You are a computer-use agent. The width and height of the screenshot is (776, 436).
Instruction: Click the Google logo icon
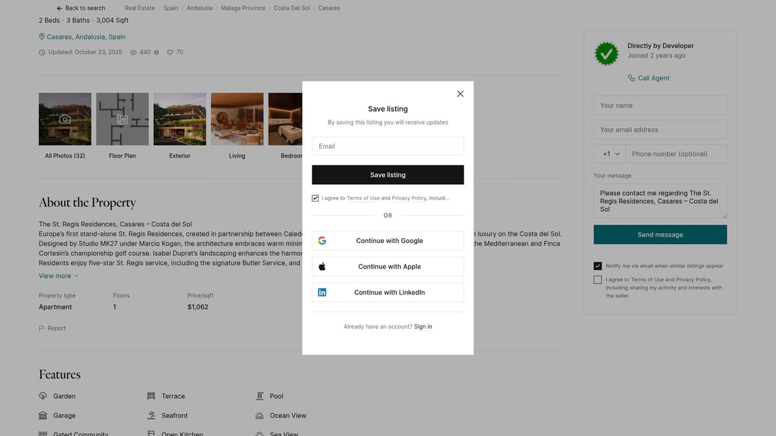point(322,241)
